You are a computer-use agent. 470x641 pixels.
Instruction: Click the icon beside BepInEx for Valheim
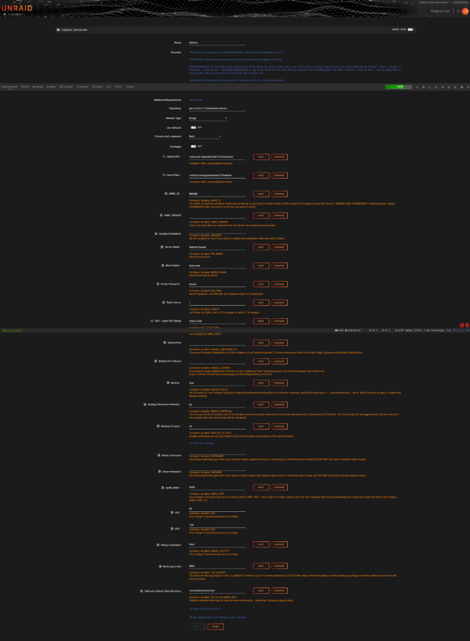point(156,361)
